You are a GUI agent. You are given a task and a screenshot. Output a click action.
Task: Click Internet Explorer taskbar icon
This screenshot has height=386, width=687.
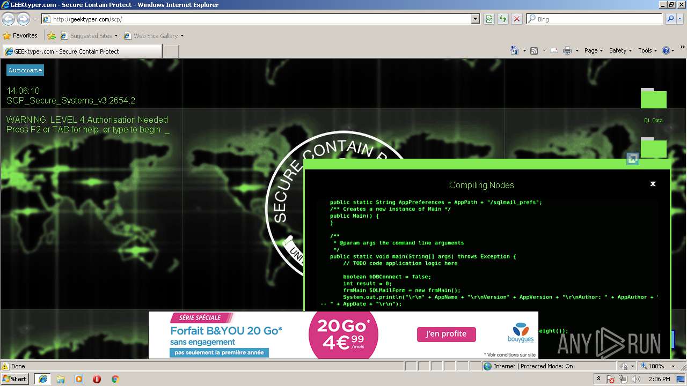click(42, 379)
